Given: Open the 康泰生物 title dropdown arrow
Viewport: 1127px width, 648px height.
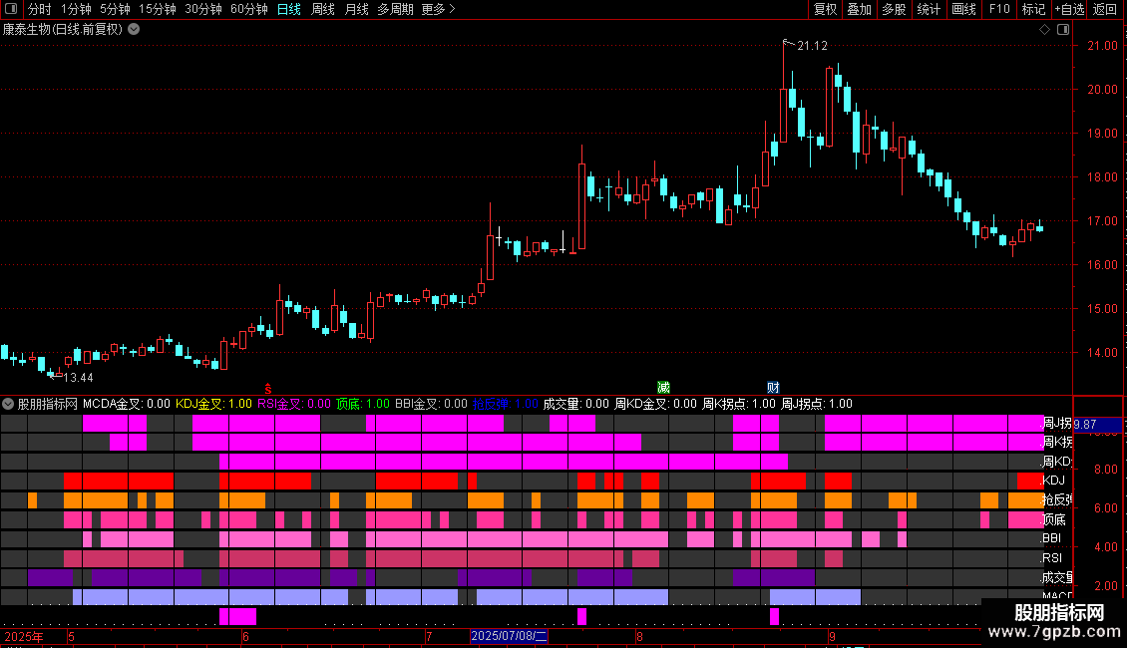Looking at the screenshot, I should click(134, 30).
